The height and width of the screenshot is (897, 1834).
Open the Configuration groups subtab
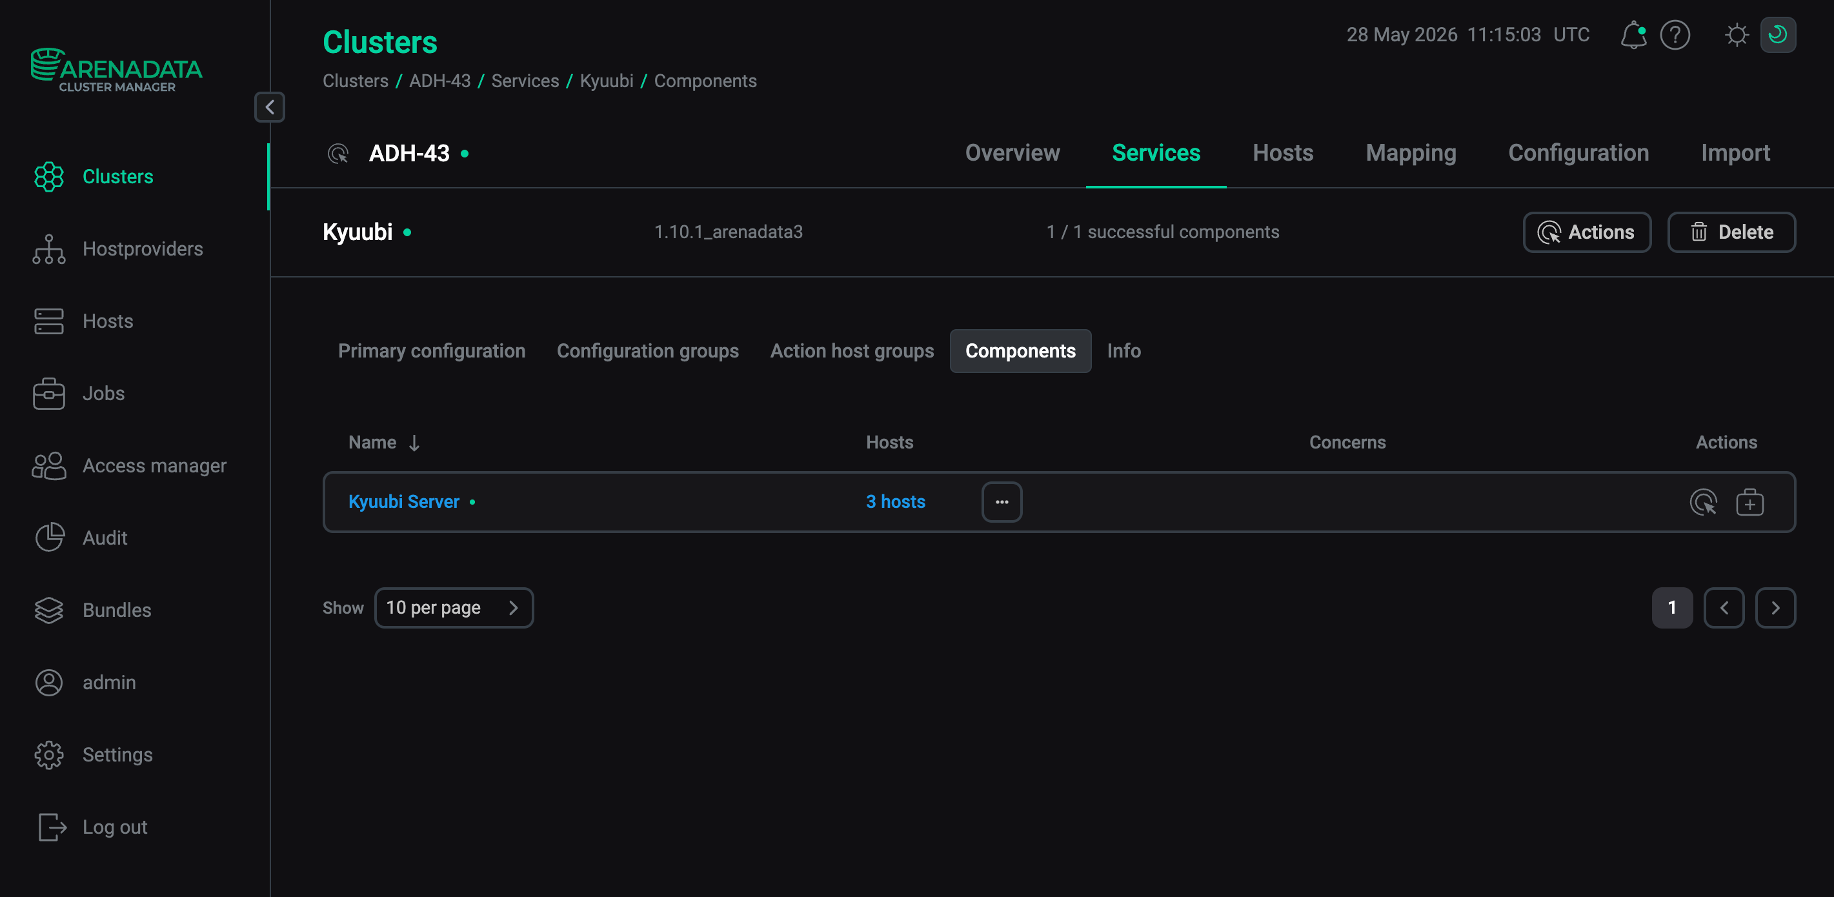pyautogui.click(x=647, y=351)
